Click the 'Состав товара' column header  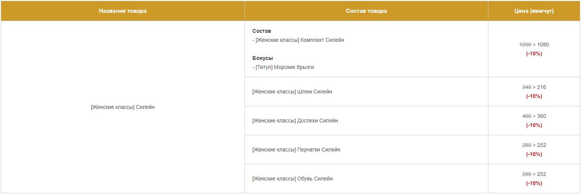click(x=366, y=11)
